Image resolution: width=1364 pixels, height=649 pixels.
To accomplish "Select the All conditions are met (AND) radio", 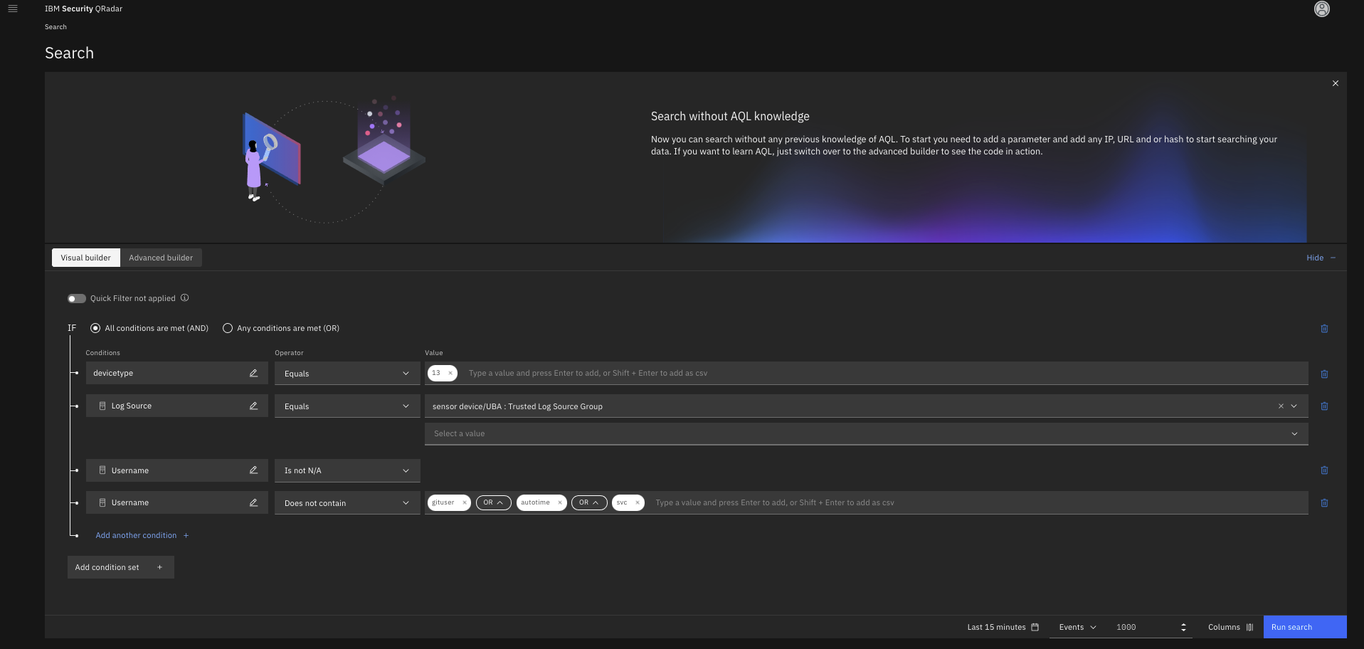I will click(x=95, y=328).
